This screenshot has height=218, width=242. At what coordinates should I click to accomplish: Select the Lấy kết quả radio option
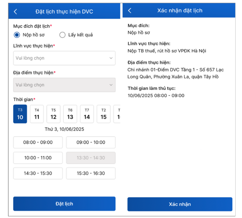[62, 35]
